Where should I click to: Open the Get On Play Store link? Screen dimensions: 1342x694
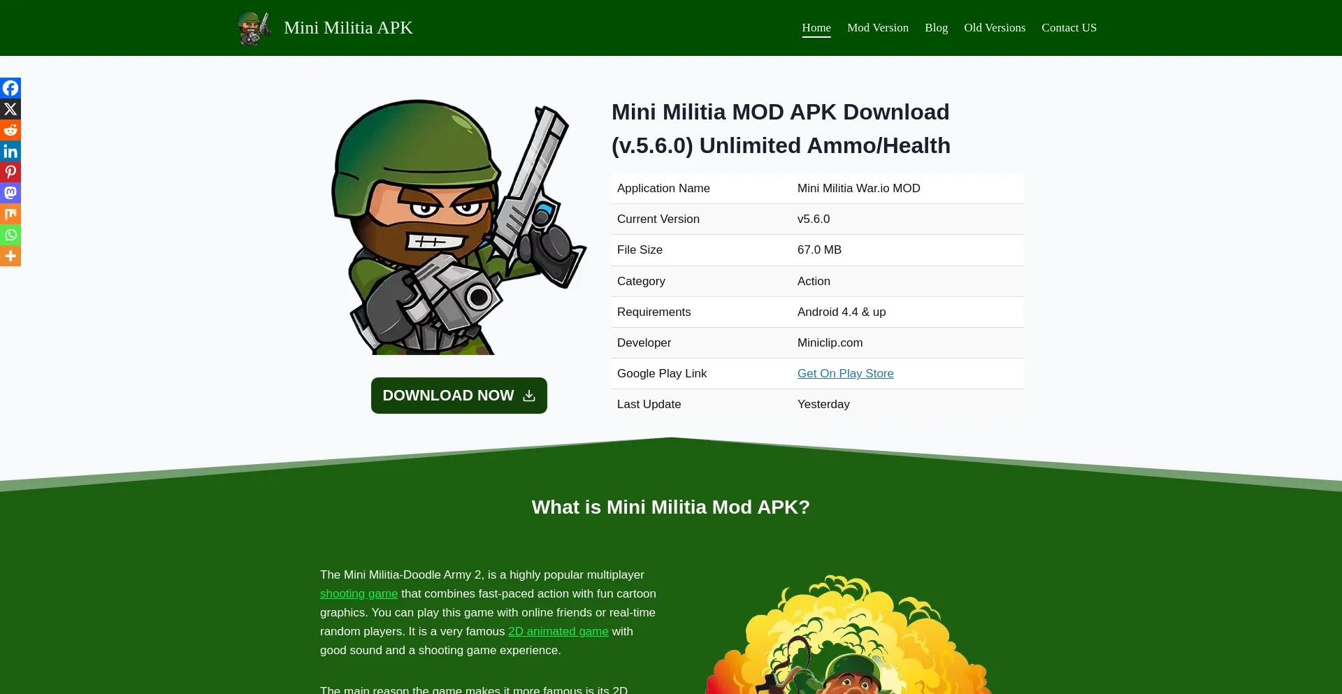click(x=845, y=373)
